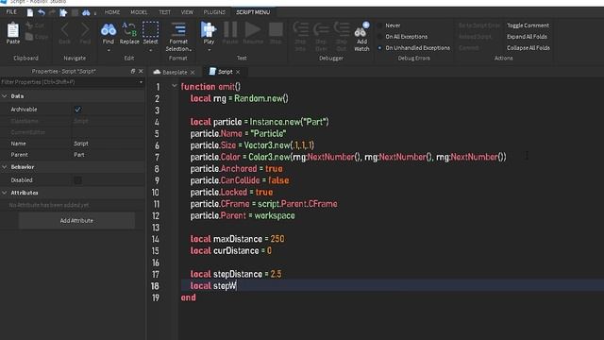This screenshot has height=340, width=604.
Task: Undock the Properties panel
Action: [x=132, y=72]
